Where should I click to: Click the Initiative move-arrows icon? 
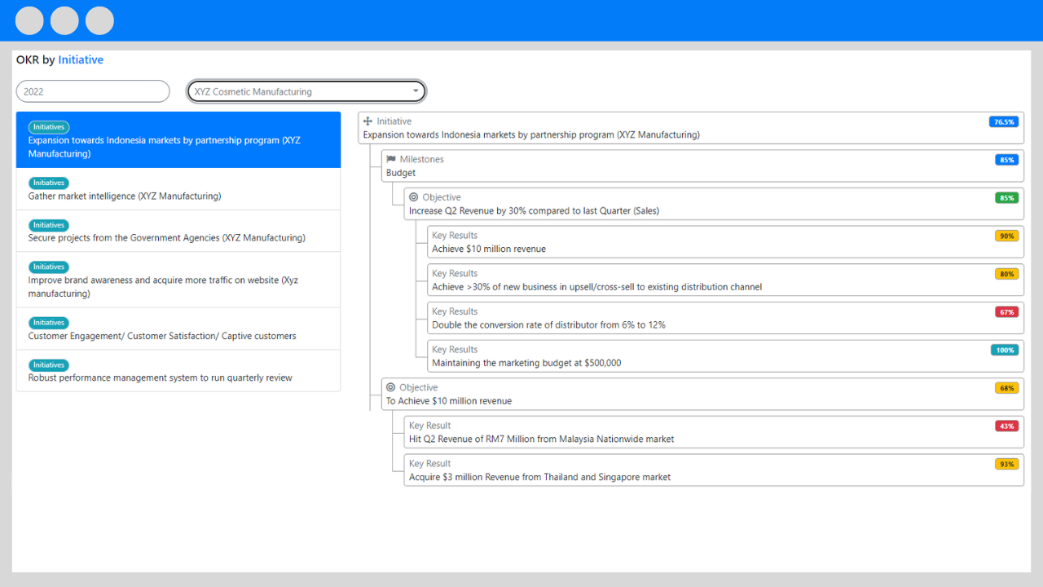(x=367, y=121)
